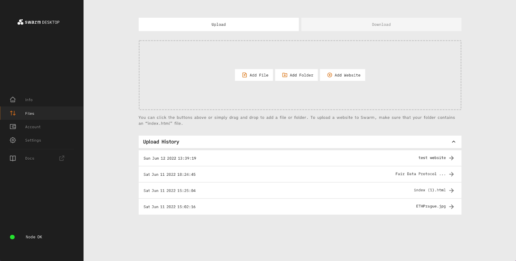This screenshot has width=516, height=261.
Task: Switch to the Download tab
Action: pos(381,24)
